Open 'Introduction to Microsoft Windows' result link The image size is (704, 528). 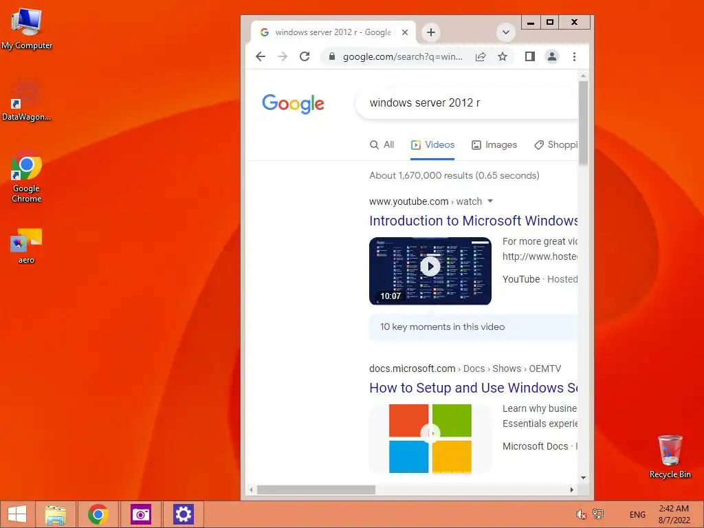click(x=473, y=221)
